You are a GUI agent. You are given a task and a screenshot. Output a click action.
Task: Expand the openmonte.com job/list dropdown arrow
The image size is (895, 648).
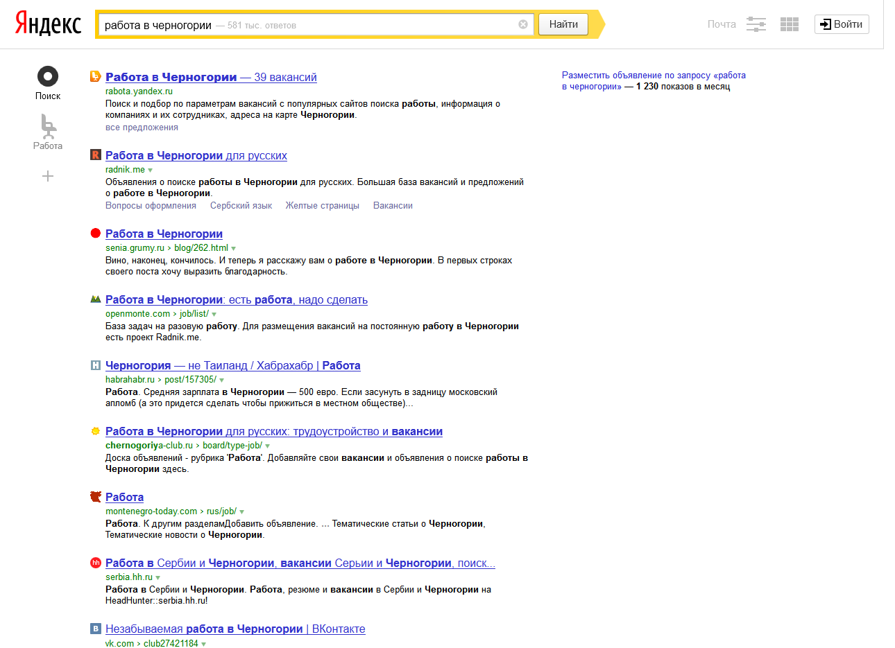(x=214, y=314)
